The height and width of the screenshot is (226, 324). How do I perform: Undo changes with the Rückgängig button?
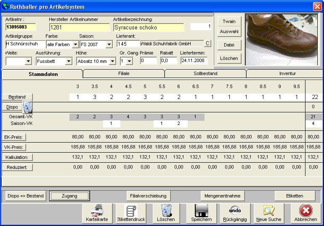235,213
